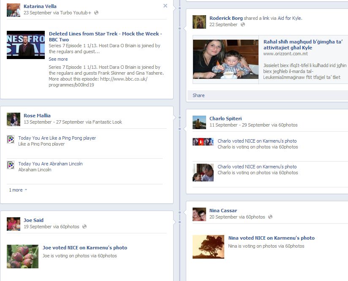
Task: Click prickly pear photo thumbnail in Joe's post
Action: 22,257
